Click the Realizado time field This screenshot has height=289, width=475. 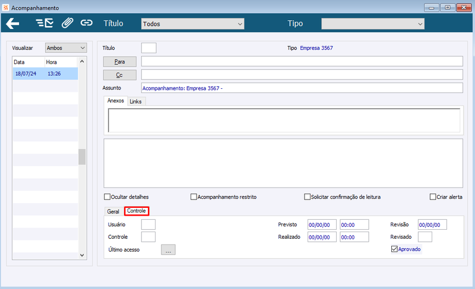[x=354, y=237]
